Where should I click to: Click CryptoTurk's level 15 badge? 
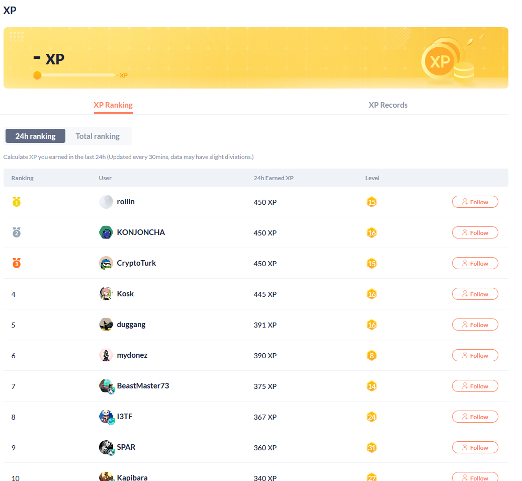pos(372,263)
